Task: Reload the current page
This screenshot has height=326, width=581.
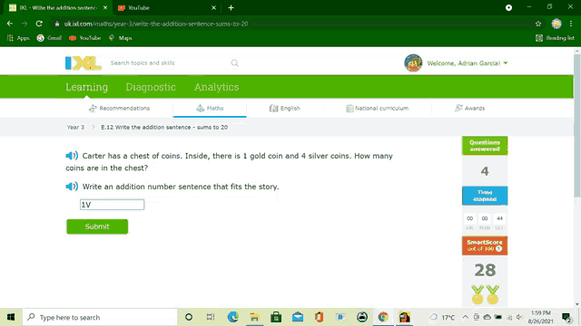Action: tap(39, 24)
